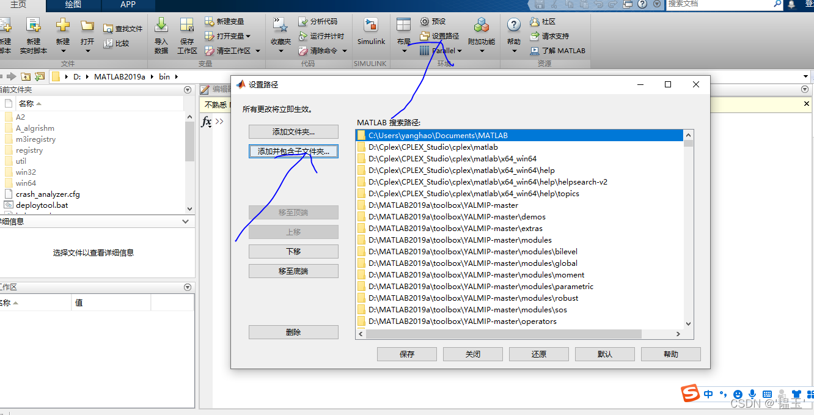Go up one folder level icon
This screenshot has width=814, height=415.
[26, 76]
